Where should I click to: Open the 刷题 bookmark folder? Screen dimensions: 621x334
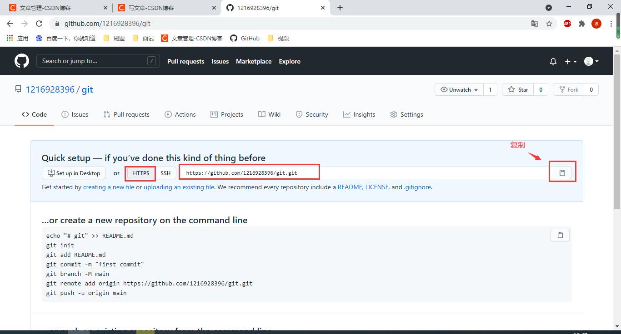pos(114,38)
